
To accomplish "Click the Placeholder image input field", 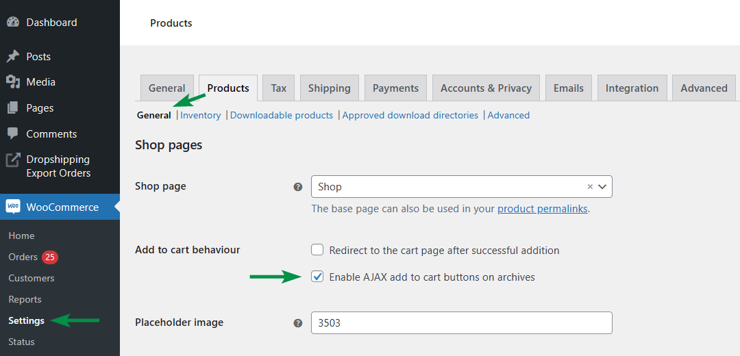I will point(462,323).
